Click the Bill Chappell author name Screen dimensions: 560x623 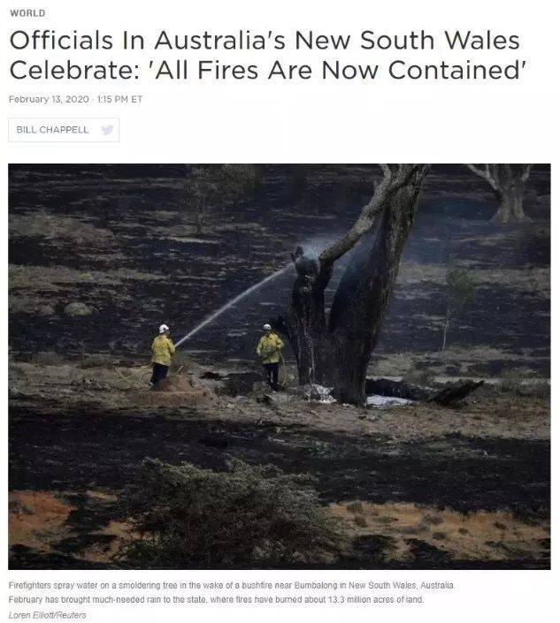pyautogui.click(x=52, y=130)
